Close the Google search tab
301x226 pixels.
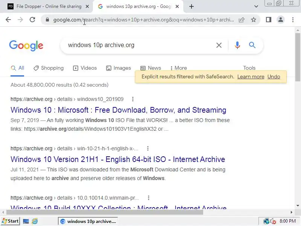pos(177,6)
